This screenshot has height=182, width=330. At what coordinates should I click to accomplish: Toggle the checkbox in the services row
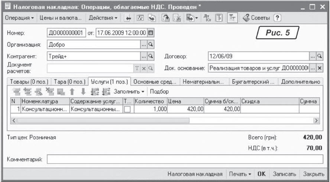click(x=127, y=109)
